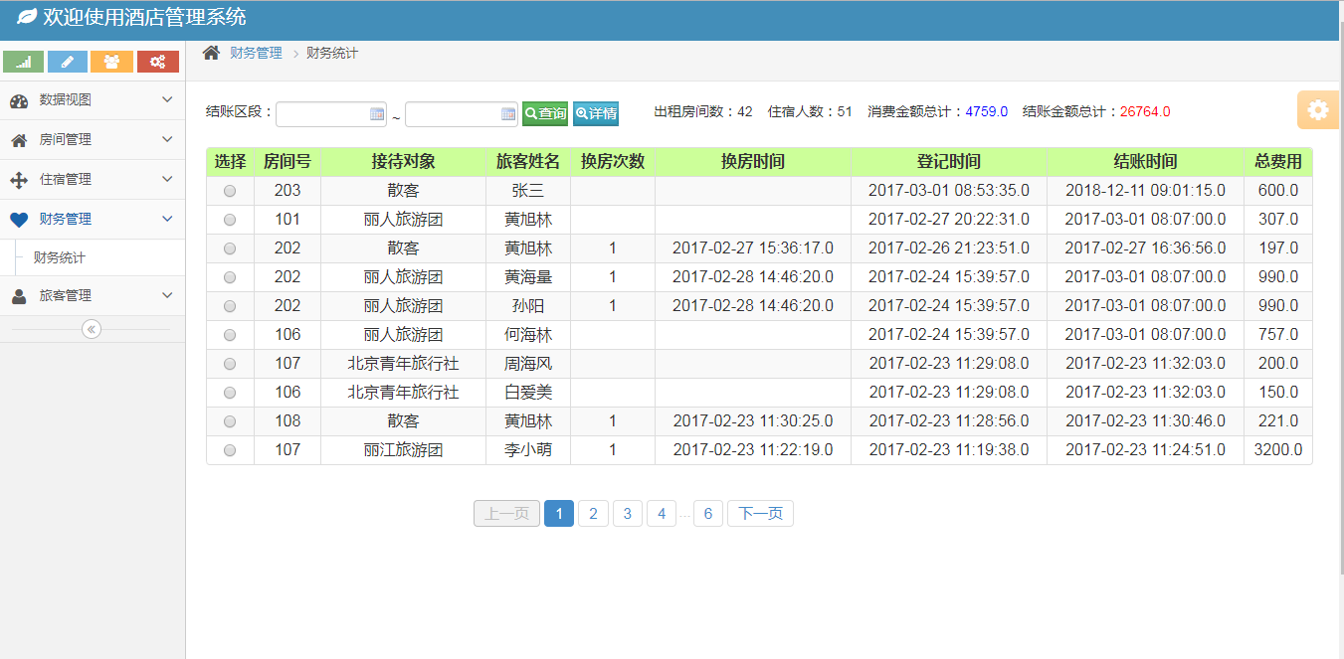Open the 财务统计 submenu item
This screenshot has width=1344, height=659.
coord(60,258)
